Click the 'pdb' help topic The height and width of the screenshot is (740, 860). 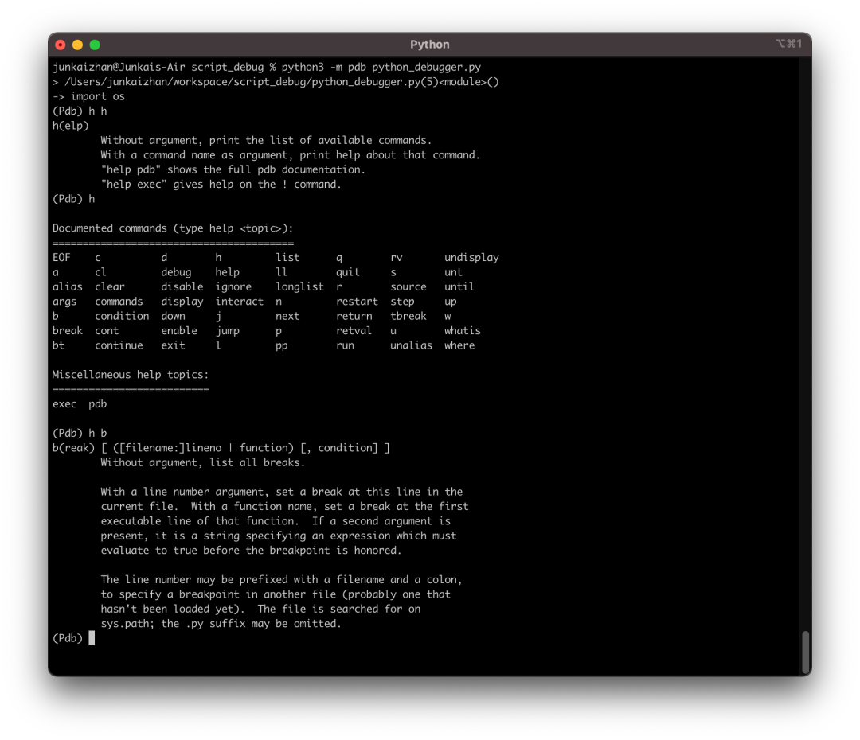(98, 404)
